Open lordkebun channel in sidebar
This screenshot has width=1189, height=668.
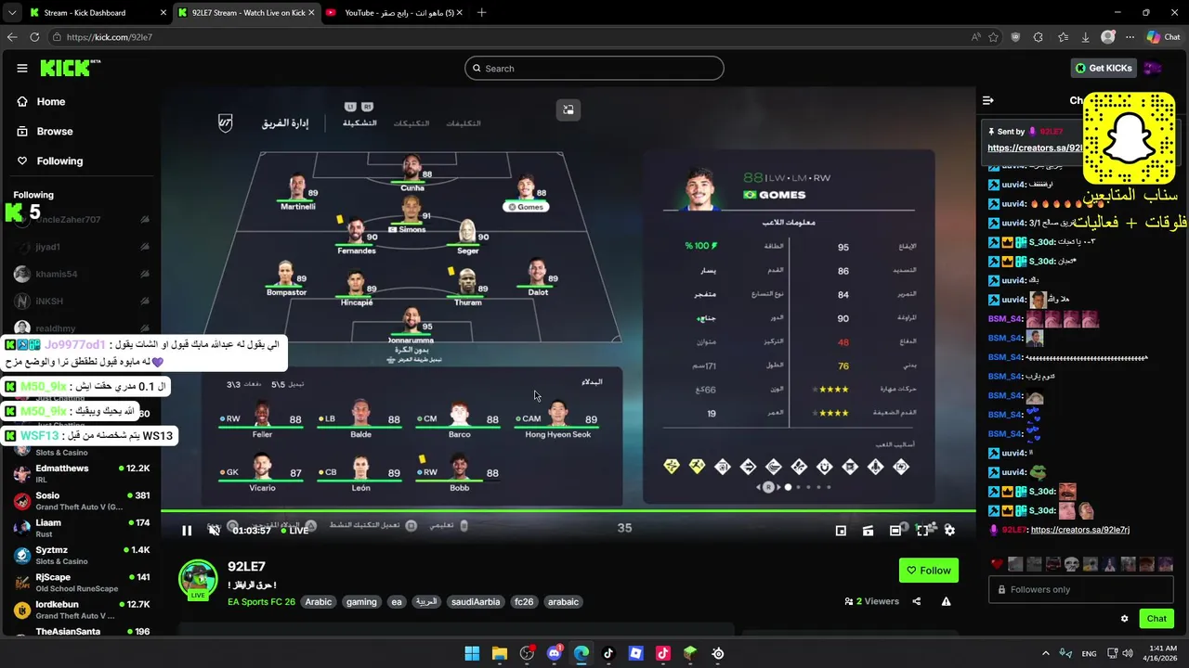click(x=81, y=610)
